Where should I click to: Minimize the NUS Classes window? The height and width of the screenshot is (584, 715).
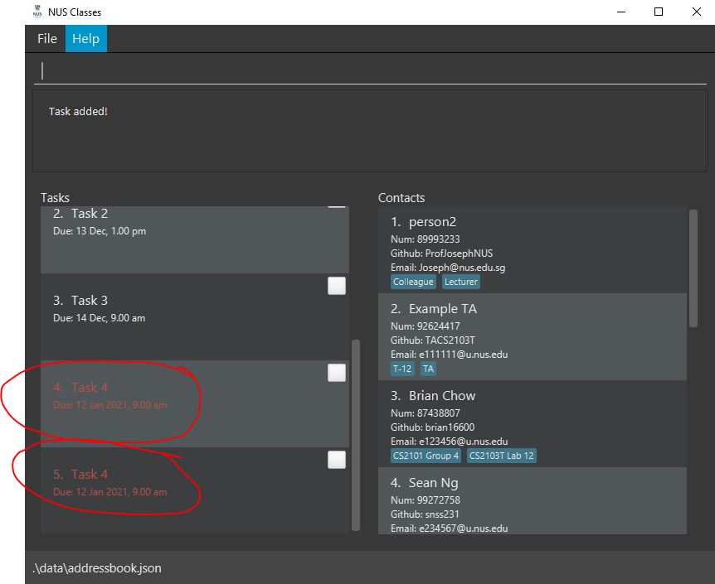tap(621, 12)
